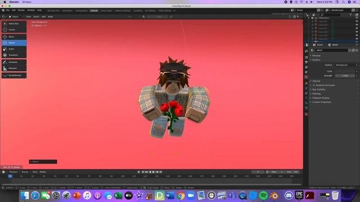
Task: Open the Window menu in macOS menu bar
Action: pos(26,2)
